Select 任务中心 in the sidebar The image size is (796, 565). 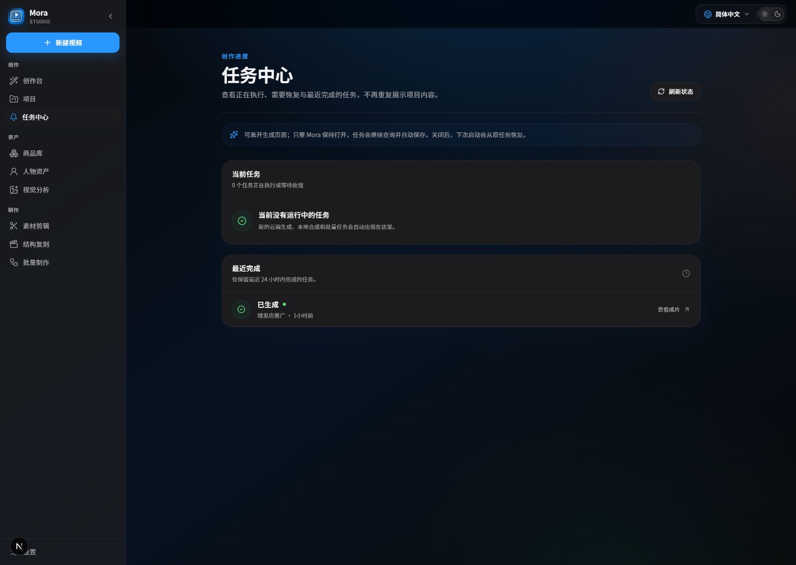[x=63, y=117]
